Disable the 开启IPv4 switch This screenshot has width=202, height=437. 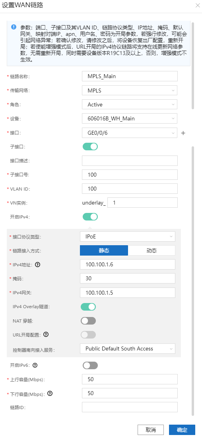[x=90, y=217]
